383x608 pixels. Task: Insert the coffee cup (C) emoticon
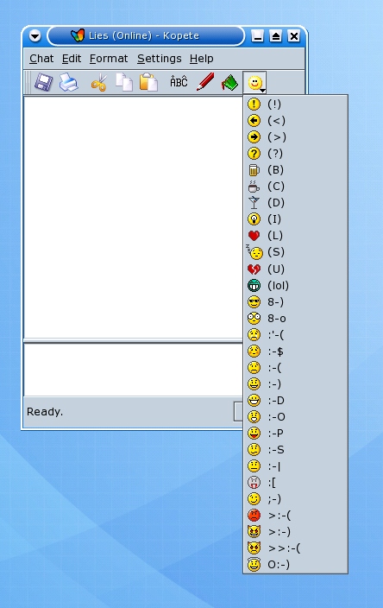tap(295, 187)
